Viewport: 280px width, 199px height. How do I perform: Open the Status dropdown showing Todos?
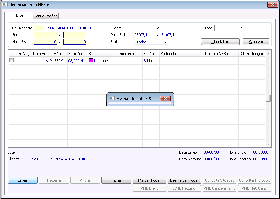coord(151,42)
